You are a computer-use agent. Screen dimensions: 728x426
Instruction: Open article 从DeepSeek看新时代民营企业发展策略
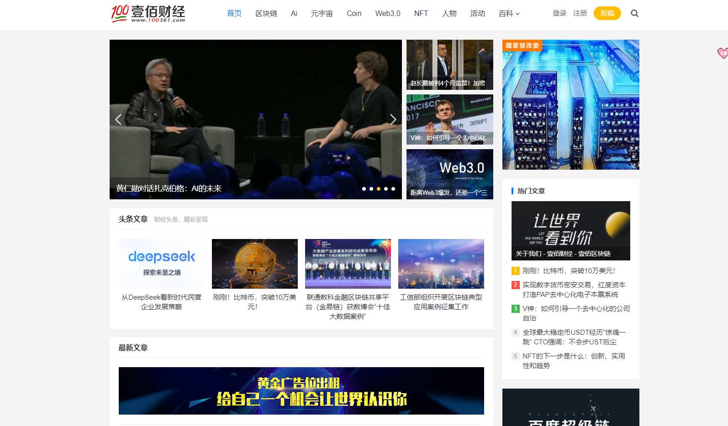[162, 302]
